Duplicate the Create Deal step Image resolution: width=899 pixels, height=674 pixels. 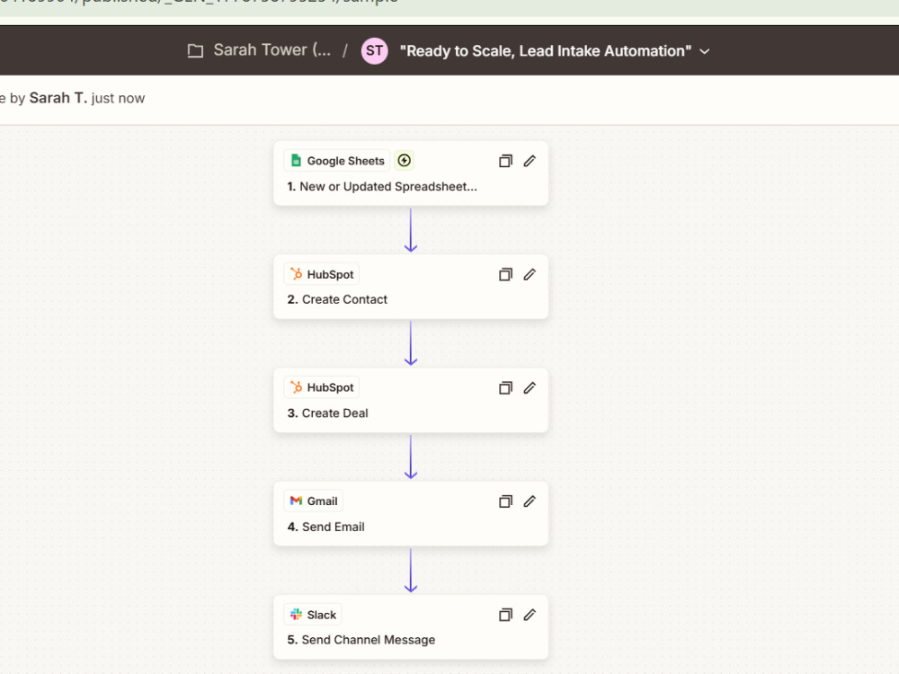point(505,388)
